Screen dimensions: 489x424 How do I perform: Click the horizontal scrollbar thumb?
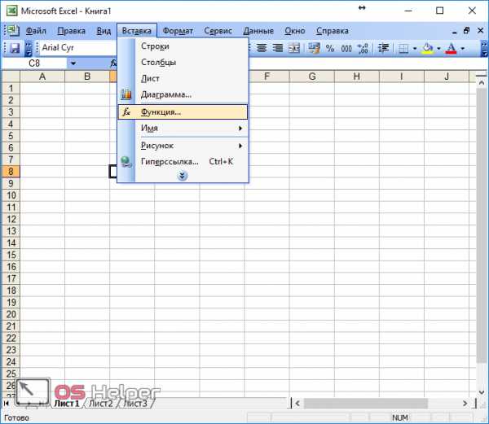click(365, 404)
